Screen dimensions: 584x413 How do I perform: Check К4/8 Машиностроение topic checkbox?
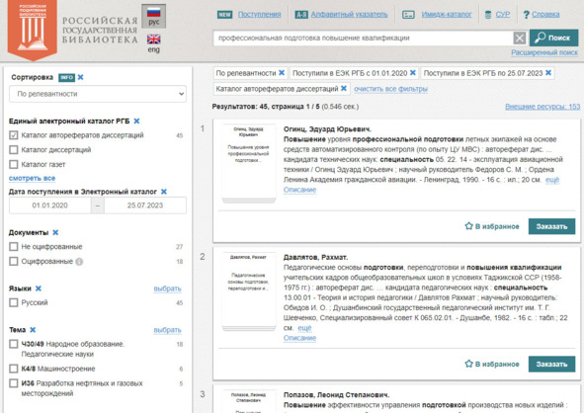(x=14, y=369)
